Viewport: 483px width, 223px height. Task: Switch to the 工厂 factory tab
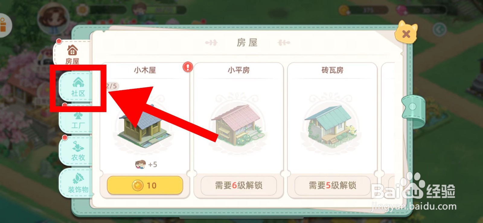tap(78, 119)
